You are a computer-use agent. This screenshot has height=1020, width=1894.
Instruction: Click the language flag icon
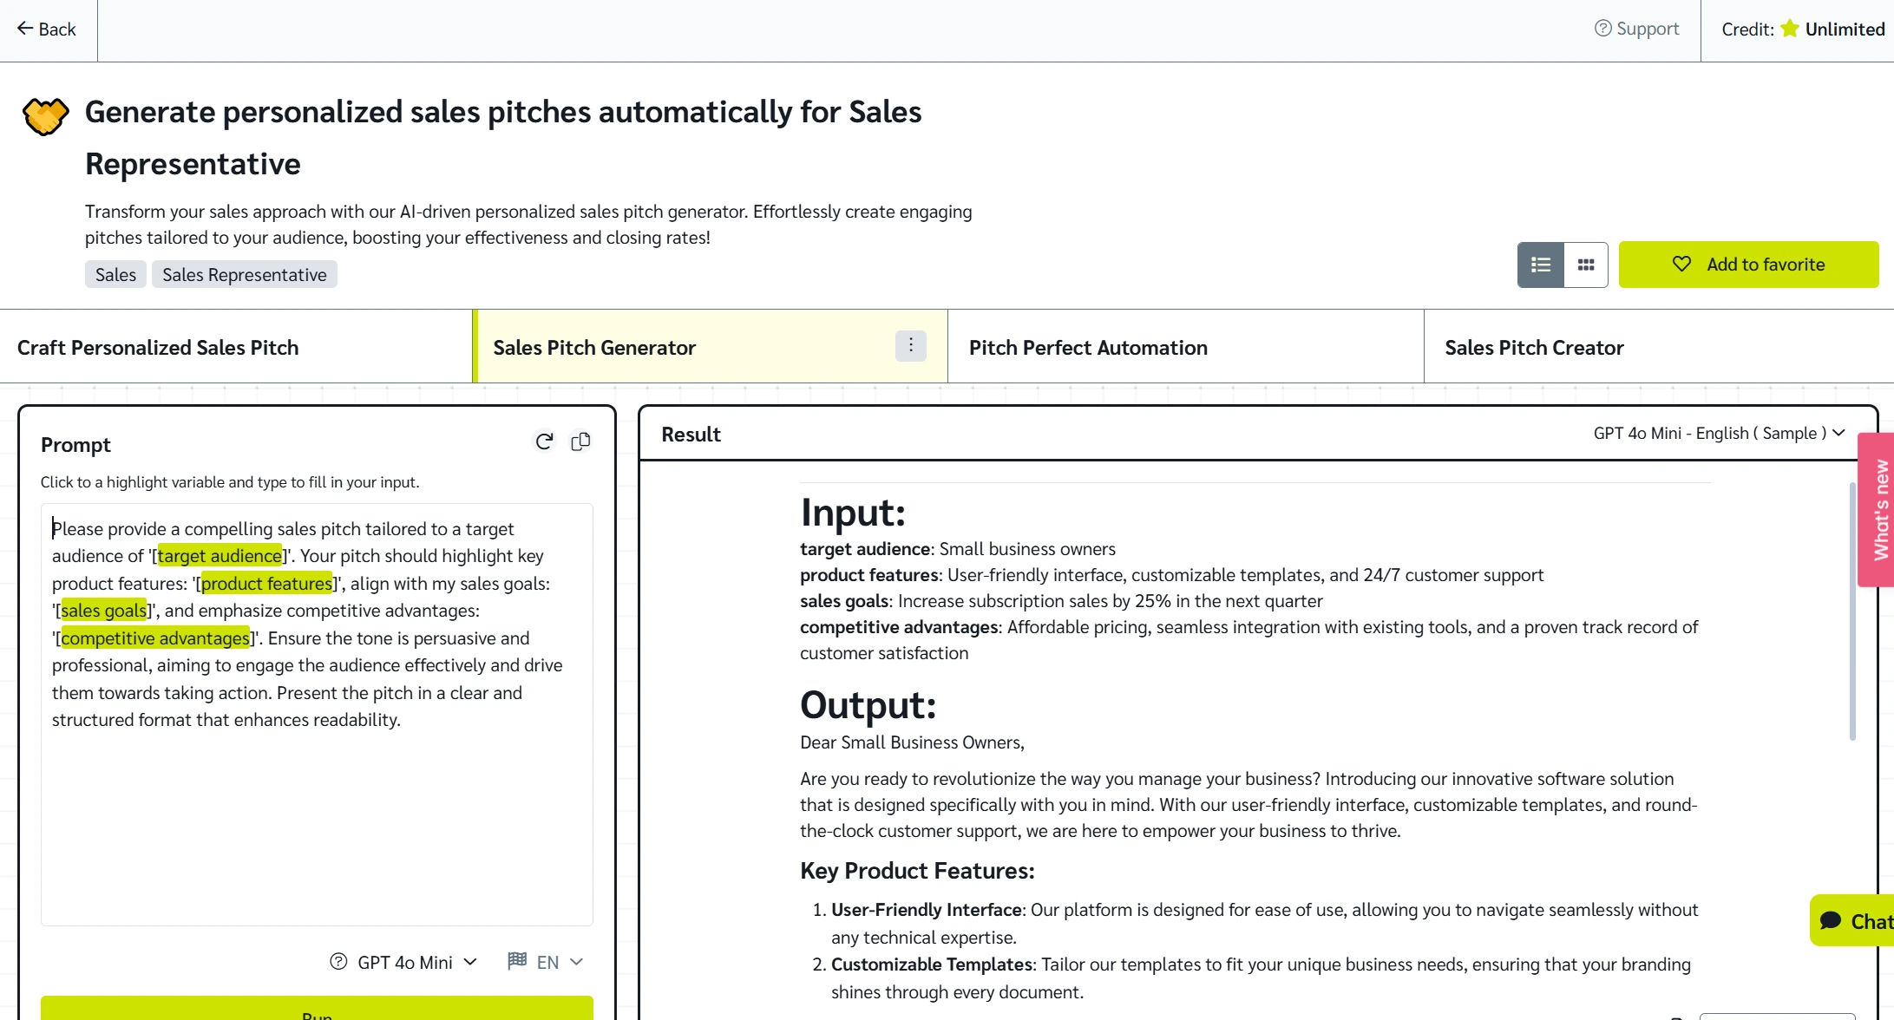coord(517,960)
